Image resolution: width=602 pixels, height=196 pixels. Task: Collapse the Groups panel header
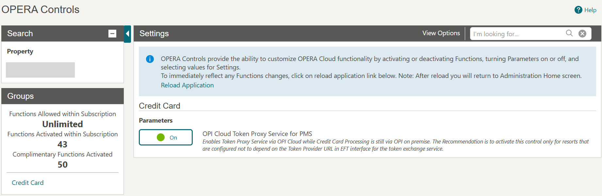(20, 96)
